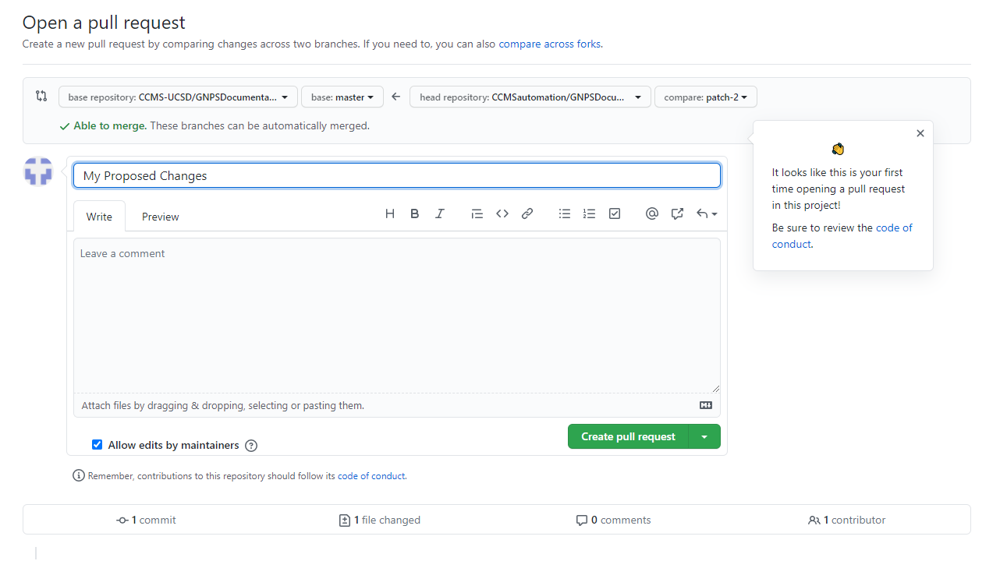Screen dimensions: 1000x561
Task: Insert code formatting
Action: [502, 213]
